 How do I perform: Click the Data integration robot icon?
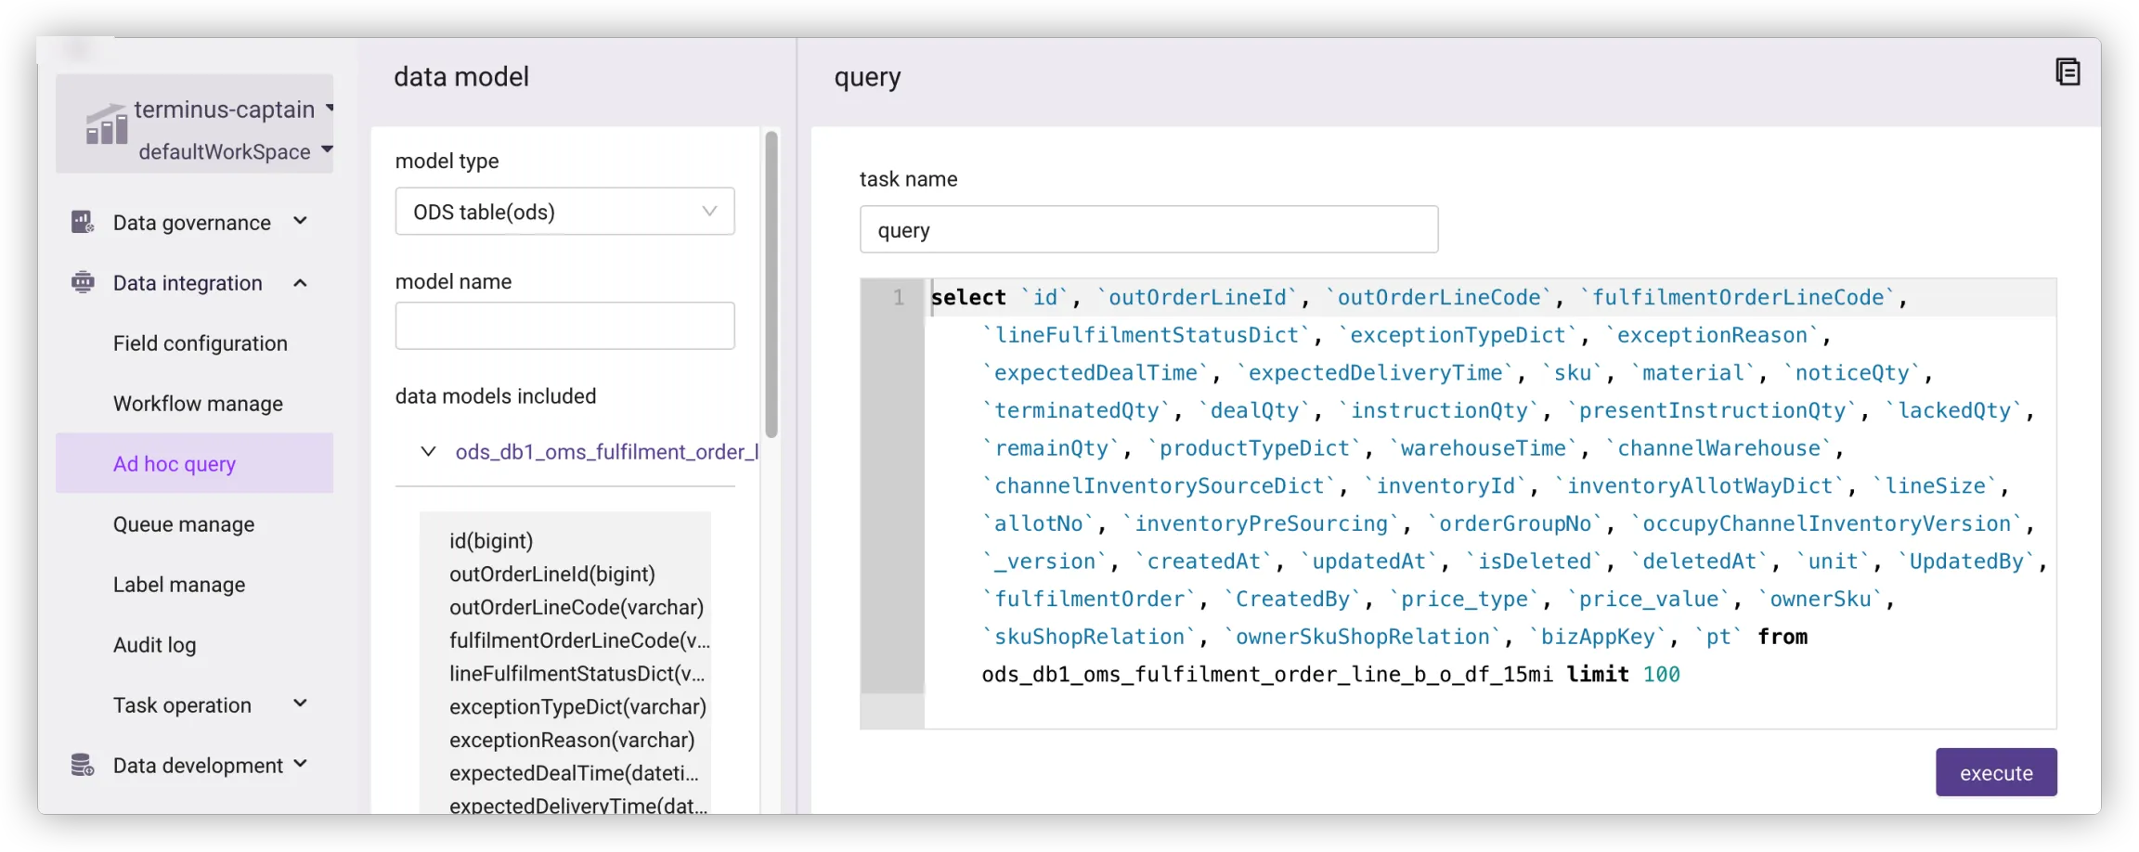83,282
